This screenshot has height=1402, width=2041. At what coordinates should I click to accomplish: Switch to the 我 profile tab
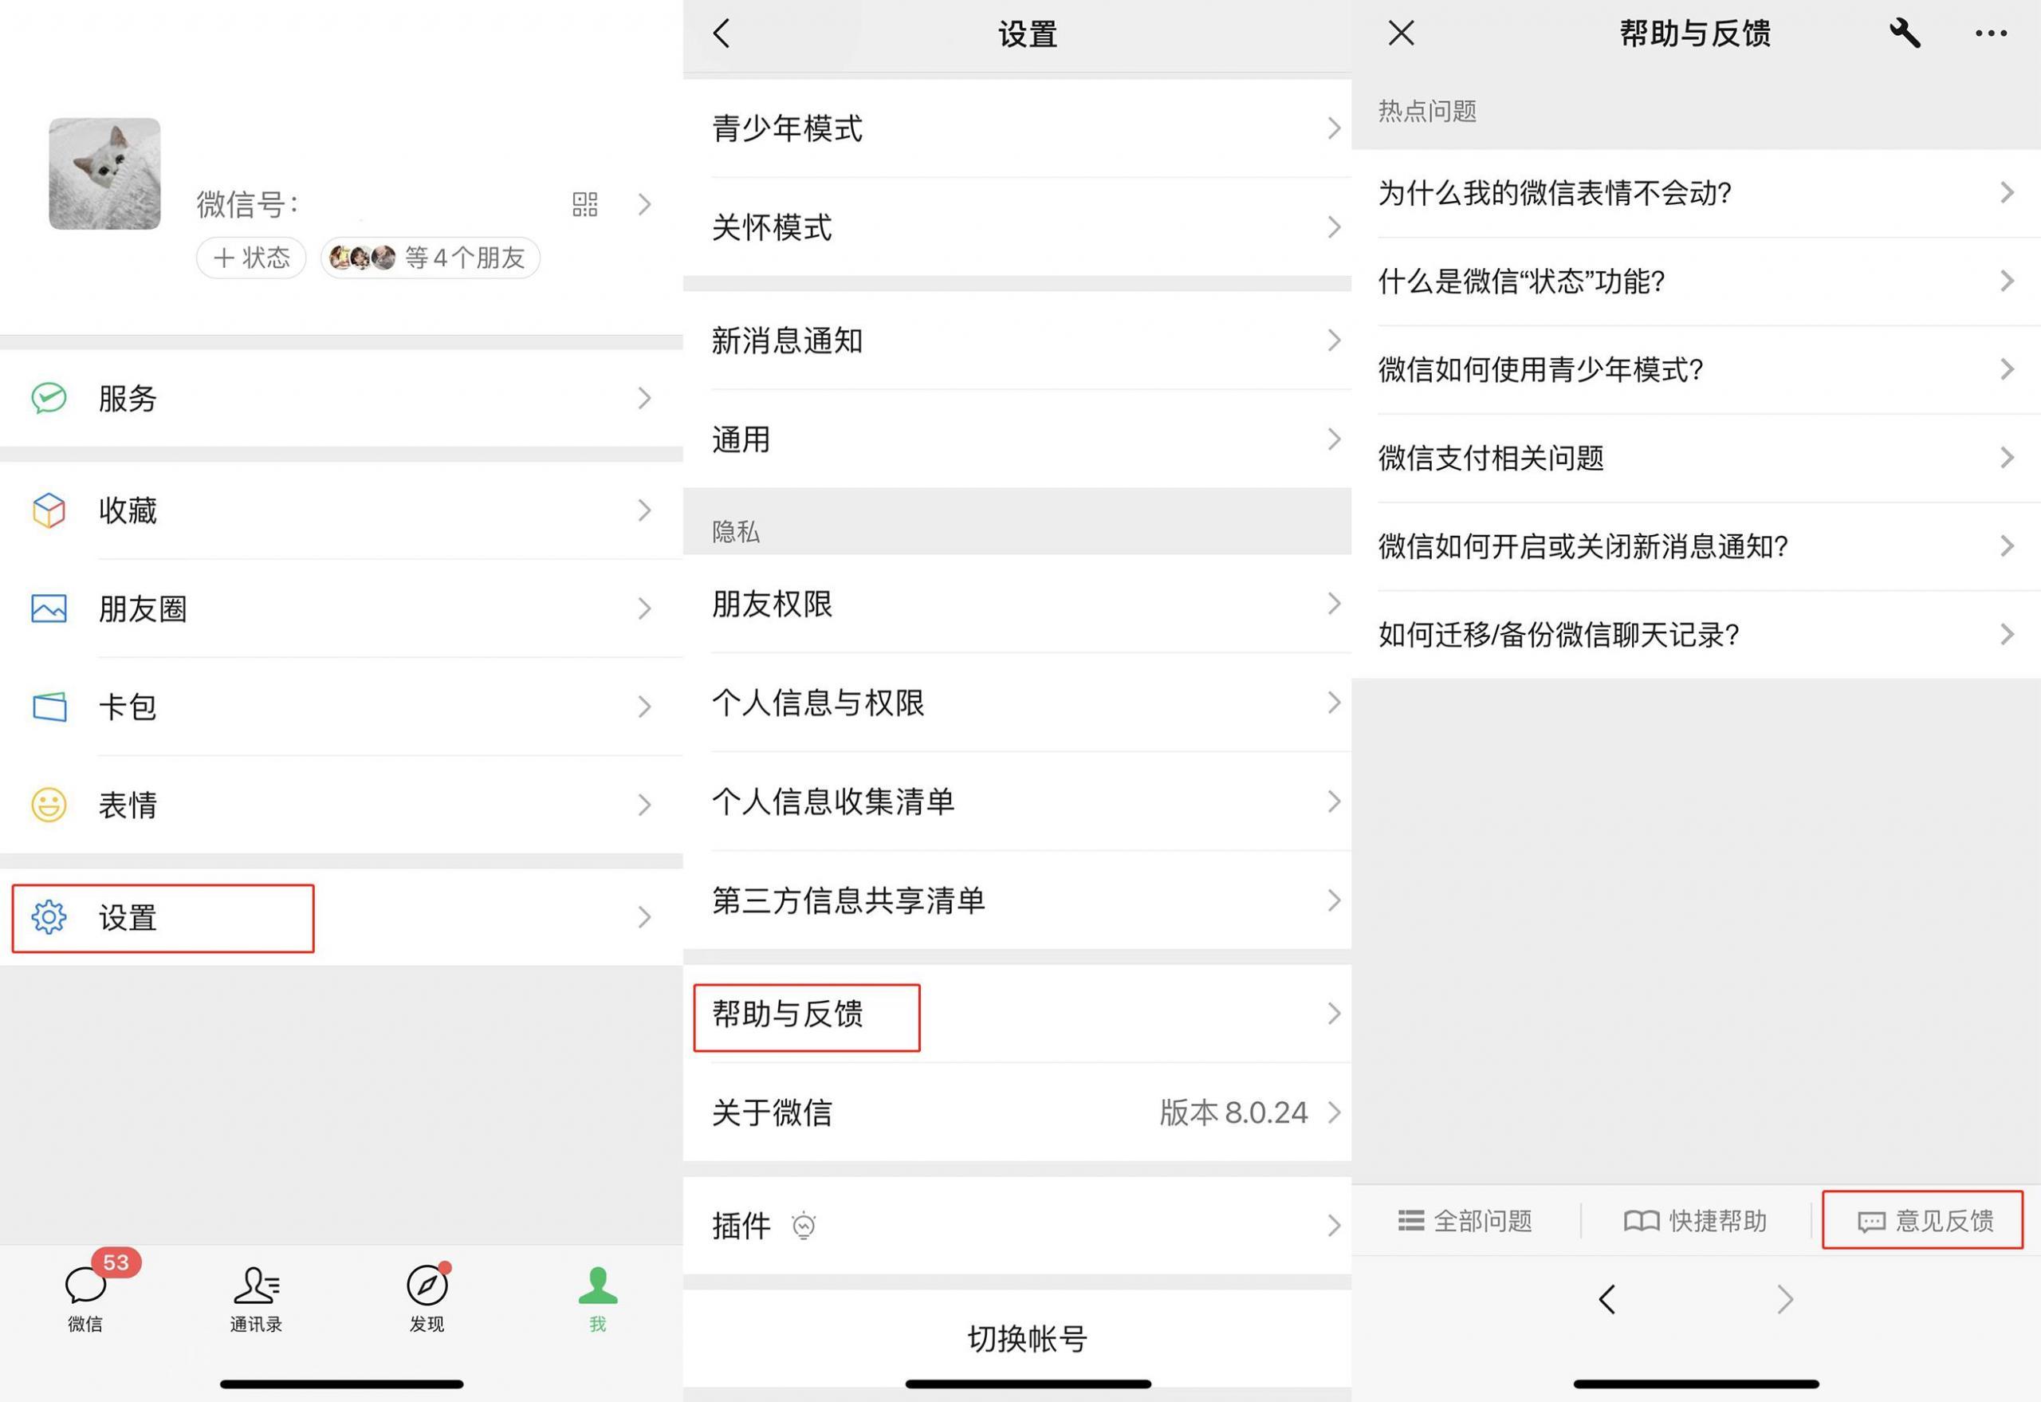pos(597,1299)
